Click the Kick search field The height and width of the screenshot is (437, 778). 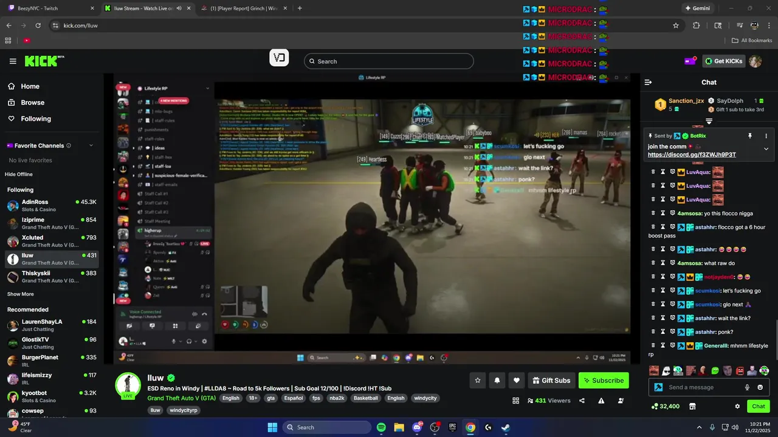pyautogui.click(x=389, y=61)
